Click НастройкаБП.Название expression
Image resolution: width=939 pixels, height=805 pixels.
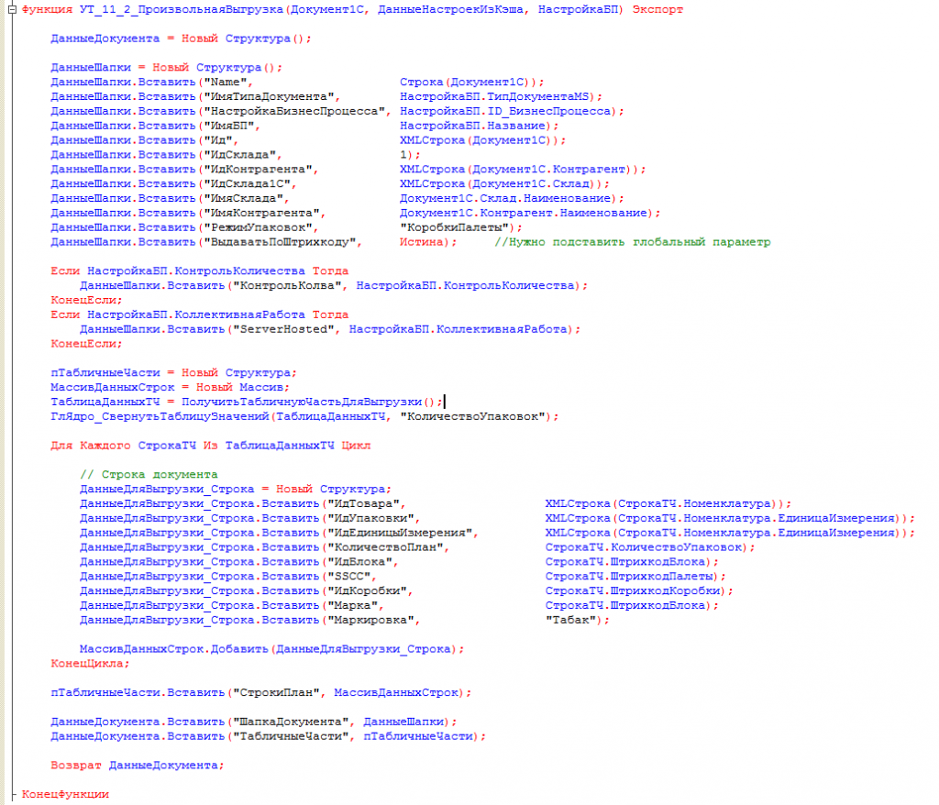(x=472, y=126)
